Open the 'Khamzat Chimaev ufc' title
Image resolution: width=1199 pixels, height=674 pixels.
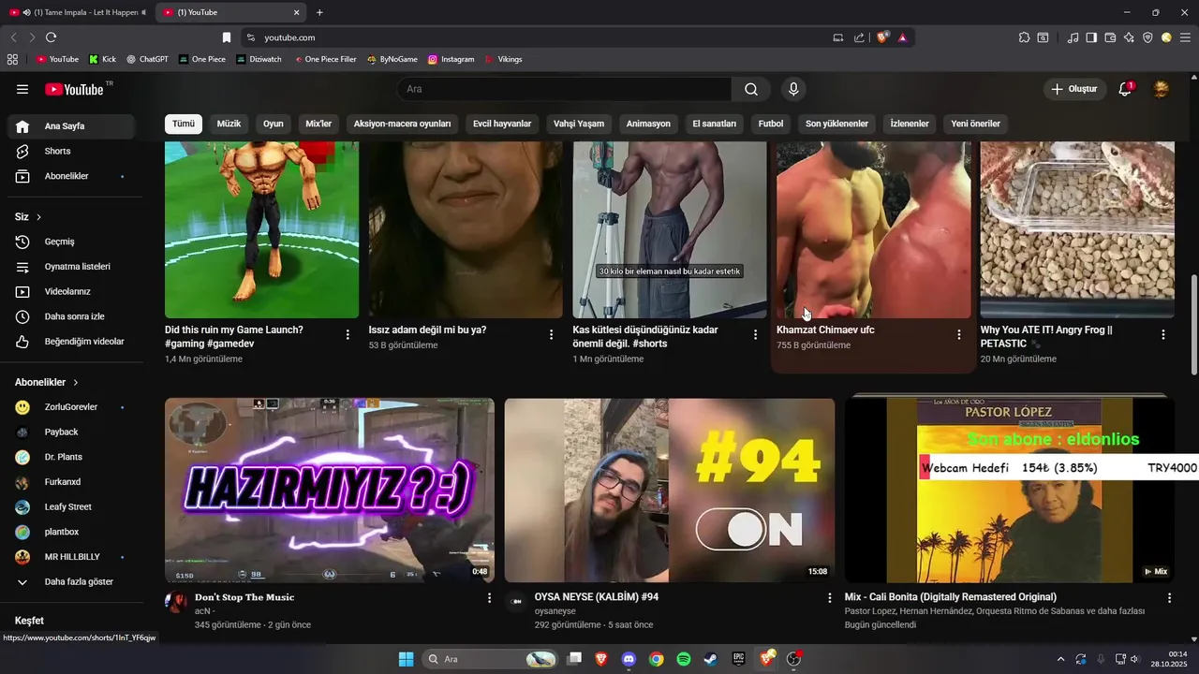point(825,330)
